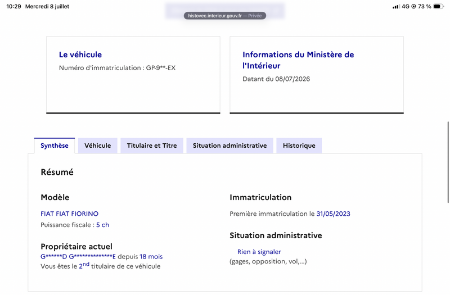The width and height of the screenshot is (450, 295).
Task: Click the 31/05/2023 registration date
Action: pos(333,214)
